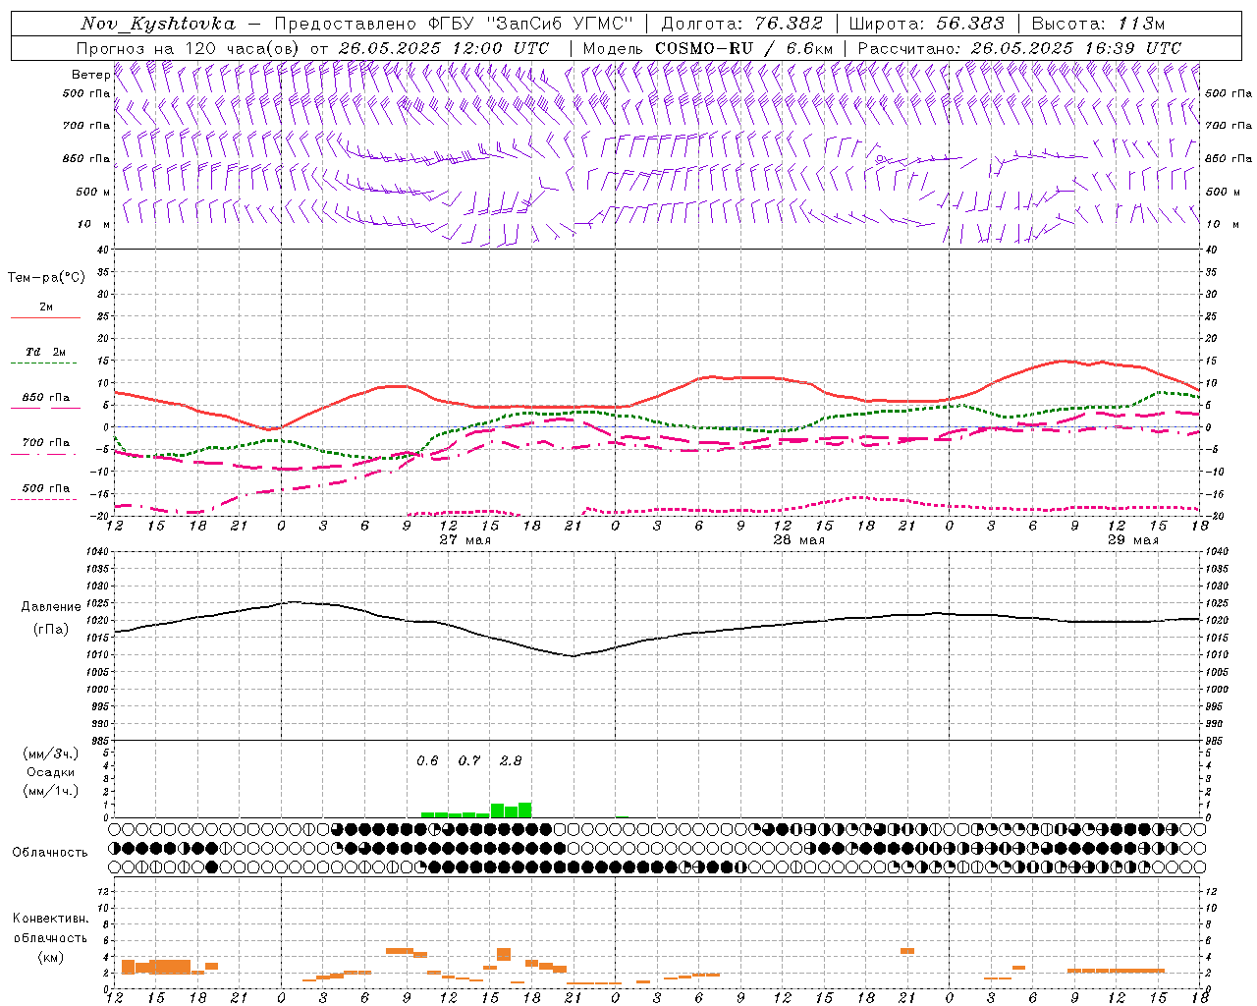Click the Высота: 113м header field
The height and width of the screenshot is (1006, 1257).
(x=1098, y=24)
